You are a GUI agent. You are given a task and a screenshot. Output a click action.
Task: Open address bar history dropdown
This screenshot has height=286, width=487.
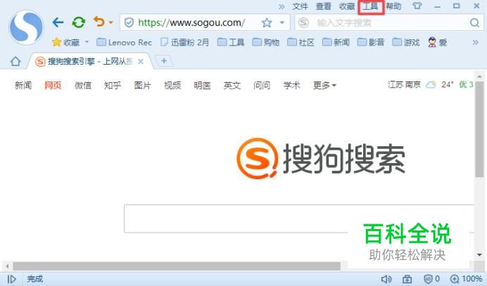pos(282,22)
